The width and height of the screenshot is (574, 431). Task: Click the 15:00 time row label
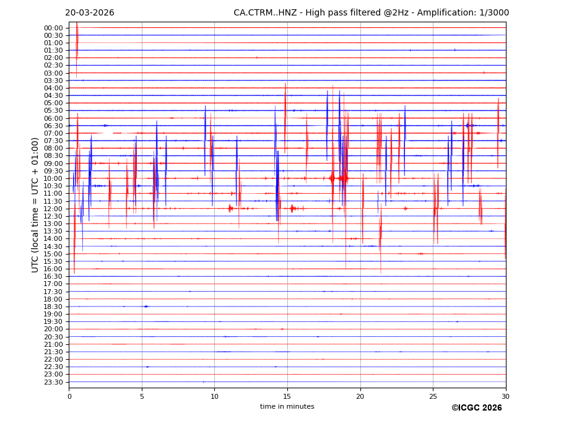(x=53, y=254)
